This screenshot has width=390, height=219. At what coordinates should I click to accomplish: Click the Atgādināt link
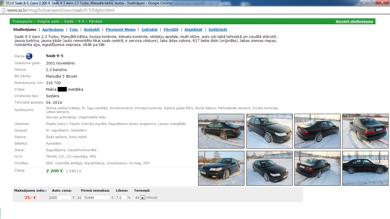coord(193,29)
